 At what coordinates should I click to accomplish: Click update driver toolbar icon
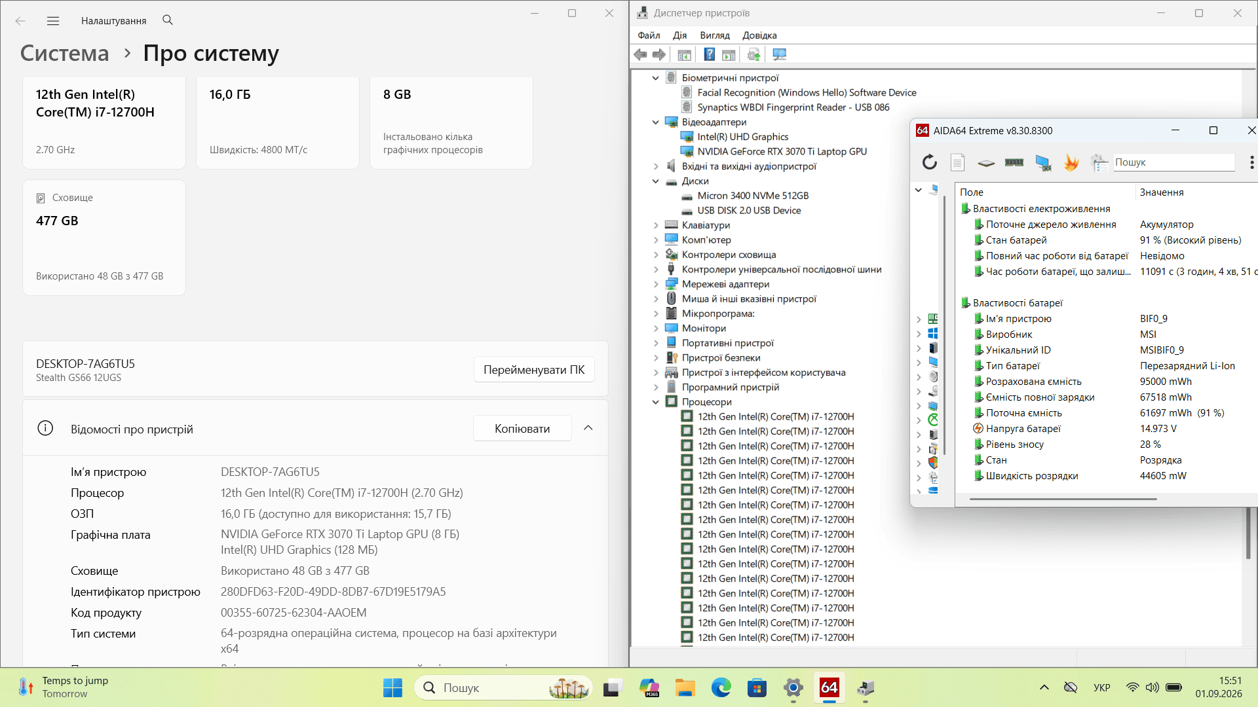coord(753,55)
